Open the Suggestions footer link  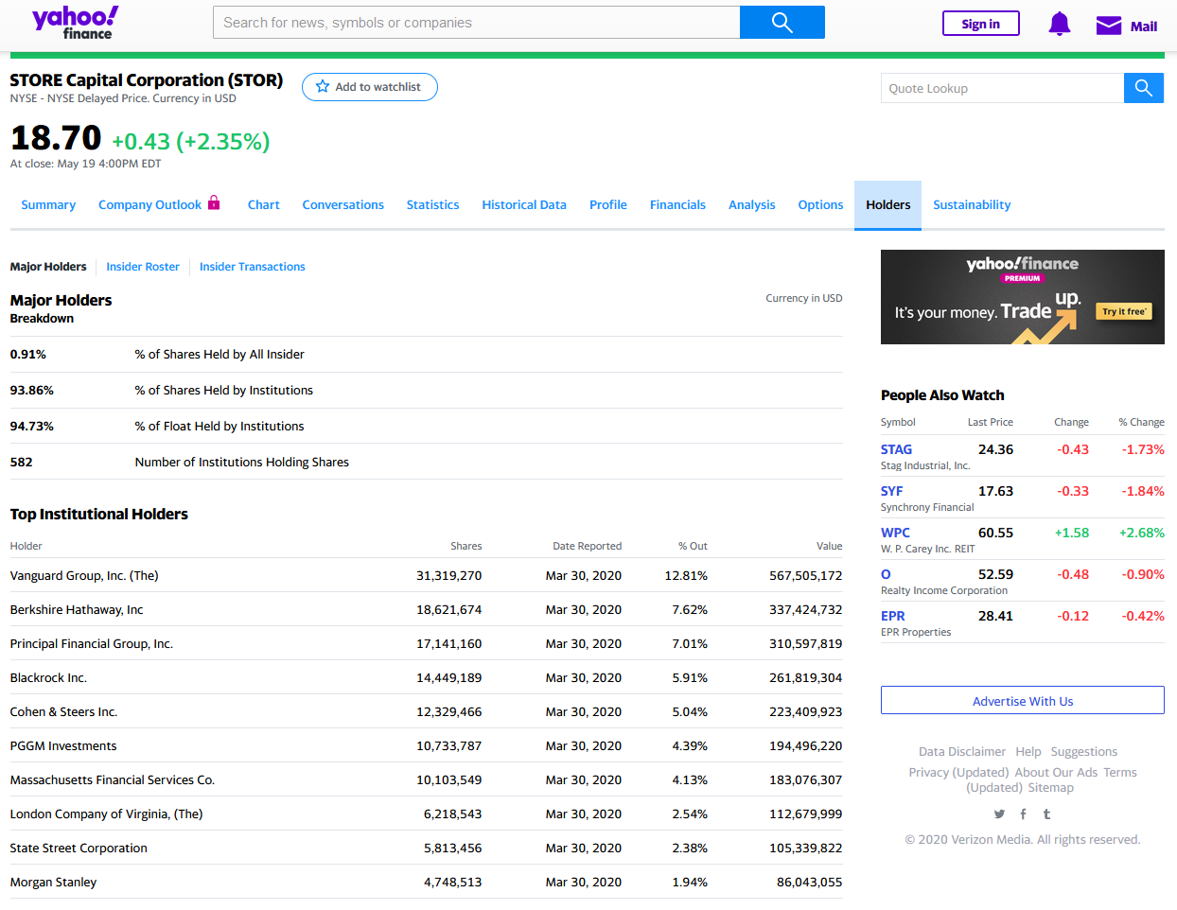[x=1084, y=752]
